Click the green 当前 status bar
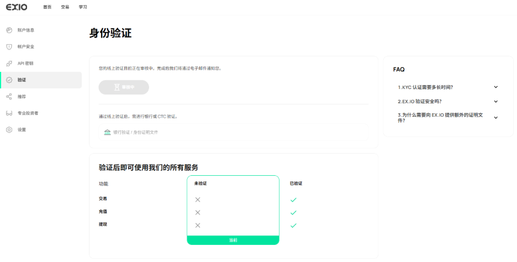Viewport: 517px width, 262px height. [x=233, y=240]
